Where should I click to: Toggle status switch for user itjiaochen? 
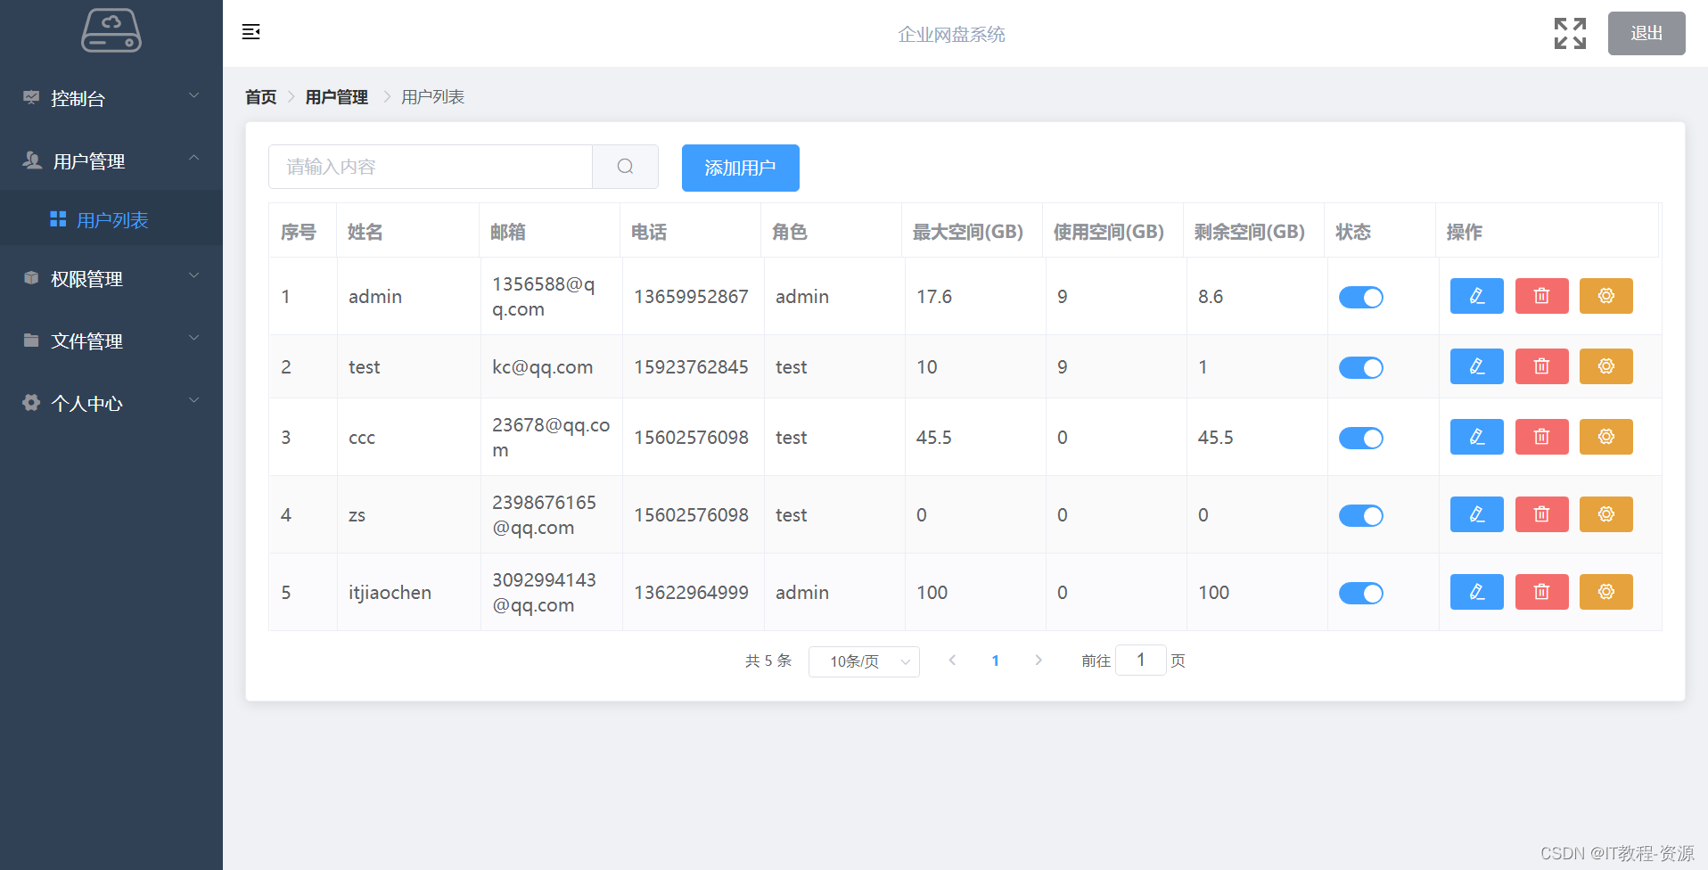click(1360, 593)
